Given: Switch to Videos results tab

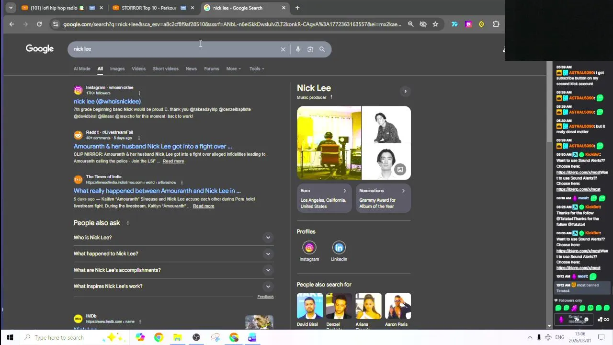Looking at the screenshot, I should pos(138,69).
